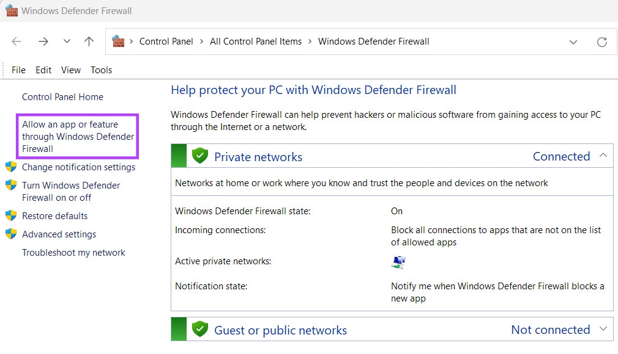Open the View menu
Screen dimensions: 618x354
click(71, 70)
